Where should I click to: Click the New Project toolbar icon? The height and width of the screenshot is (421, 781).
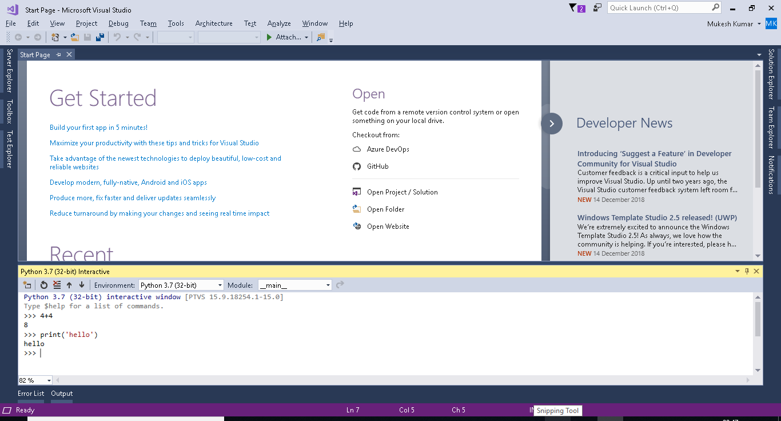[x=55, y=37]
